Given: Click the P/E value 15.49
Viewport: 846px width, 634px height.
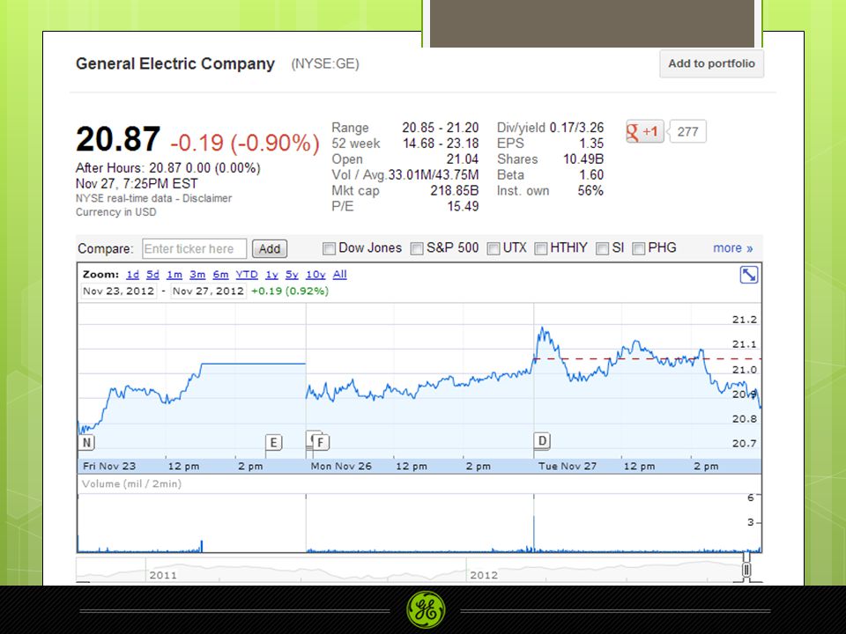Looking at the screenshot, I should (463, 206).
